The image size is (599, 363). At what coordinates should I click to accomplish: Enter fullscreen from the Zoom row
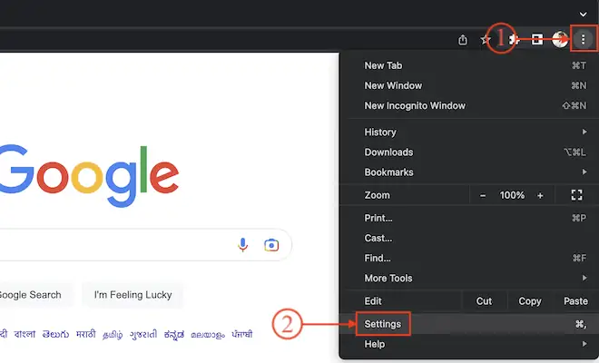575,195
